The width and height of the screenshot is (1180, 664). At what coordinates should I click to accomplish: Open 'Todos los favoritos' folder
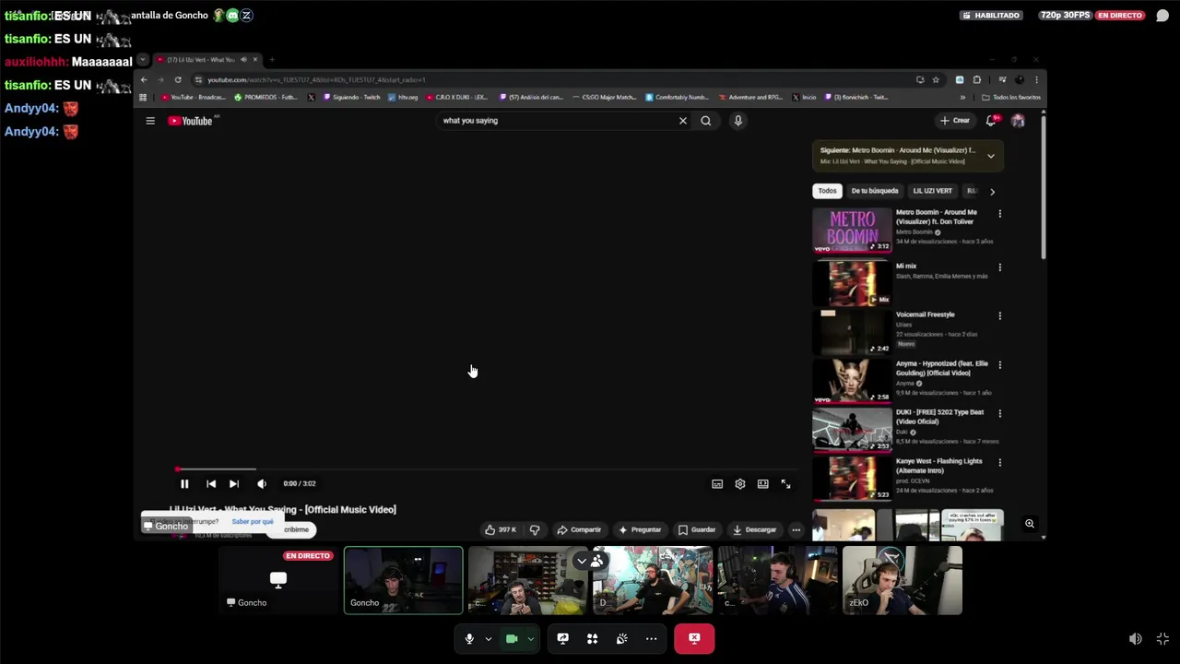(1011, 97)
